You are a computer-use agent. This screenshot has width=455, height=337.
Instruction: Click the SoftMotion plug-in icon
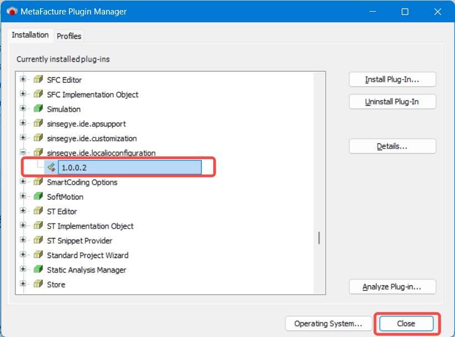(38, 197)
